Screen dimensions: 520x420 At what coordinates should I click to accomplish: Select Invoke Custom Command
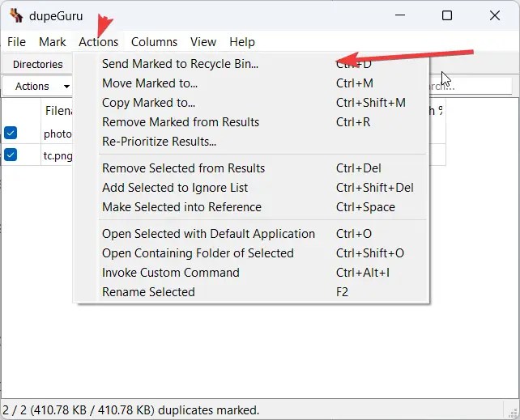point(251,273)
